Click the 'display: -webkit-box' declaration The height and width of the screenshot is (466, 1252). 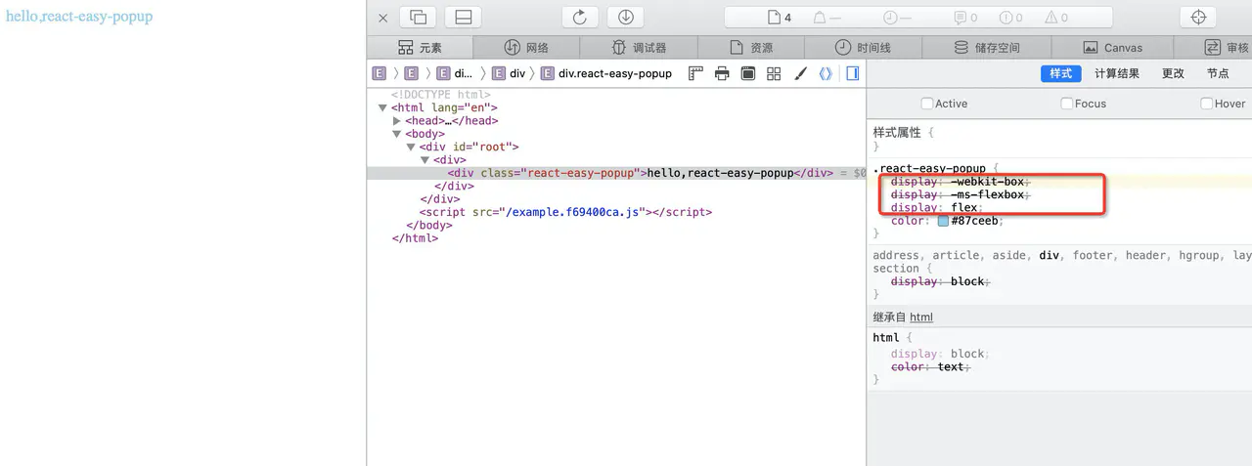(961, 182)
